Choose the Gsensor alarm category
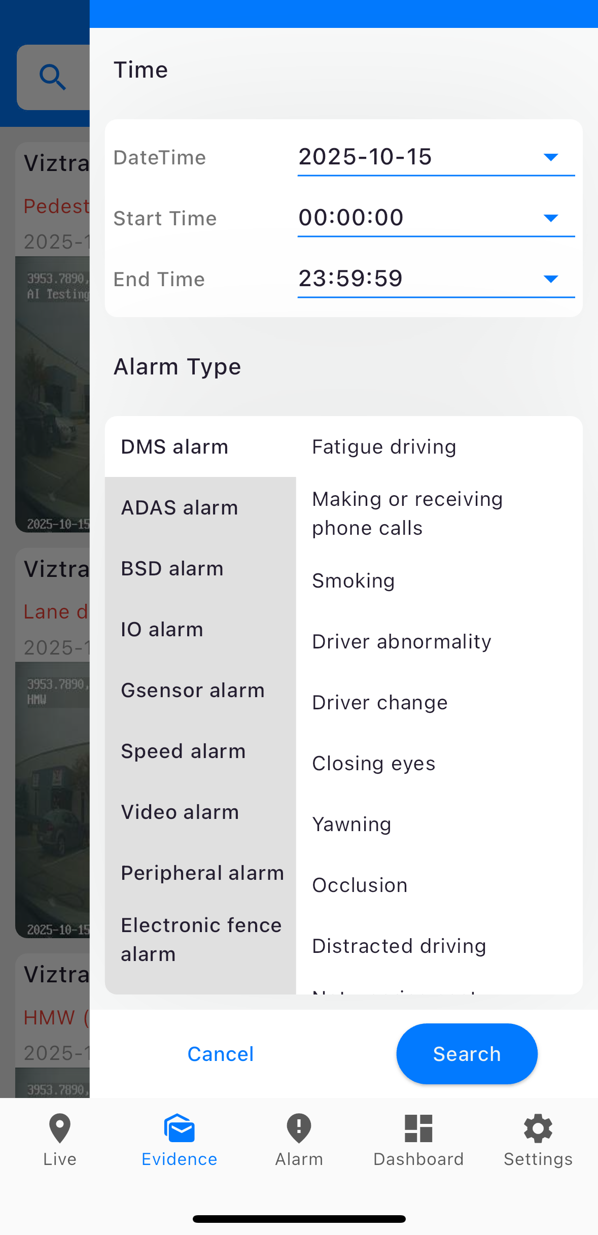The image size is (598, 1235). pos(193,691)
